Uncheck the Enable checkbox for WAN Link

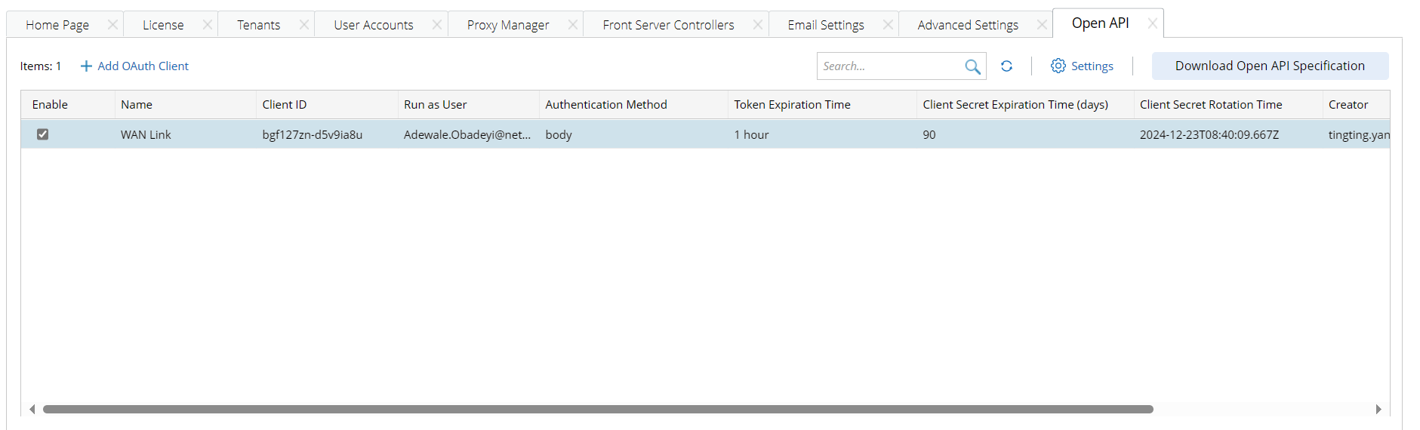coord(43,134)
